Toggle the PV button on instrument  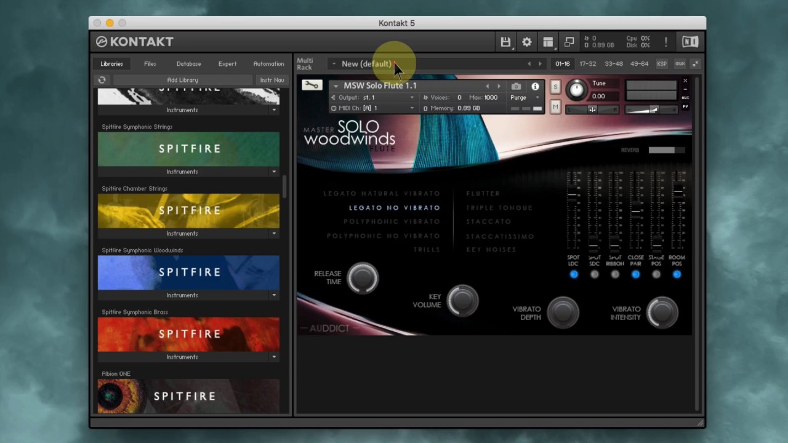pyautogui.click(x=685, y=107)
